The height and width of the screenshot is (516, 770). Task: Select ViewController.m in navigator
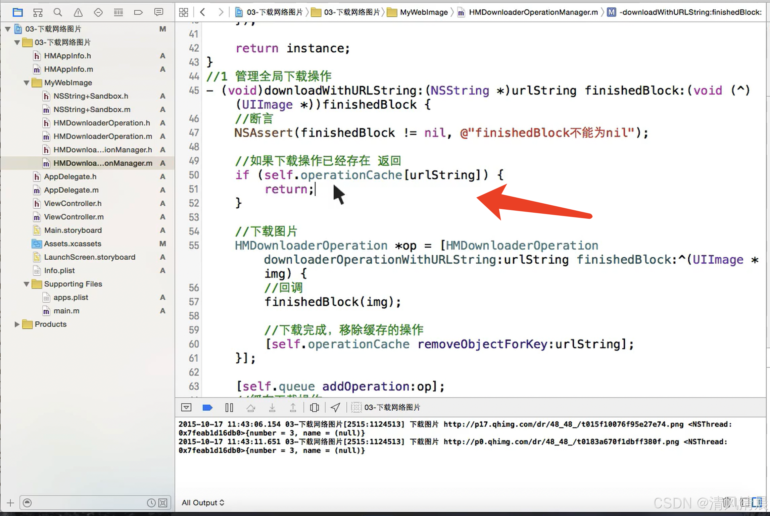pos(74,217)
